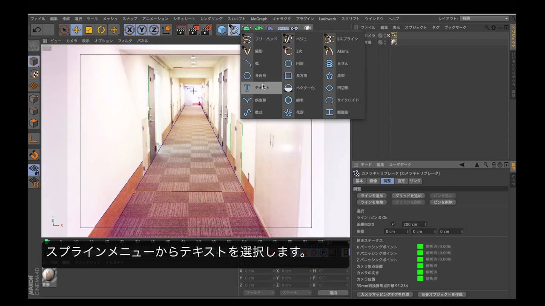Click the 200 cm distance stepper arrows
Image resolution: width=545 pixels, height=306 pixels.
(425, 224)
